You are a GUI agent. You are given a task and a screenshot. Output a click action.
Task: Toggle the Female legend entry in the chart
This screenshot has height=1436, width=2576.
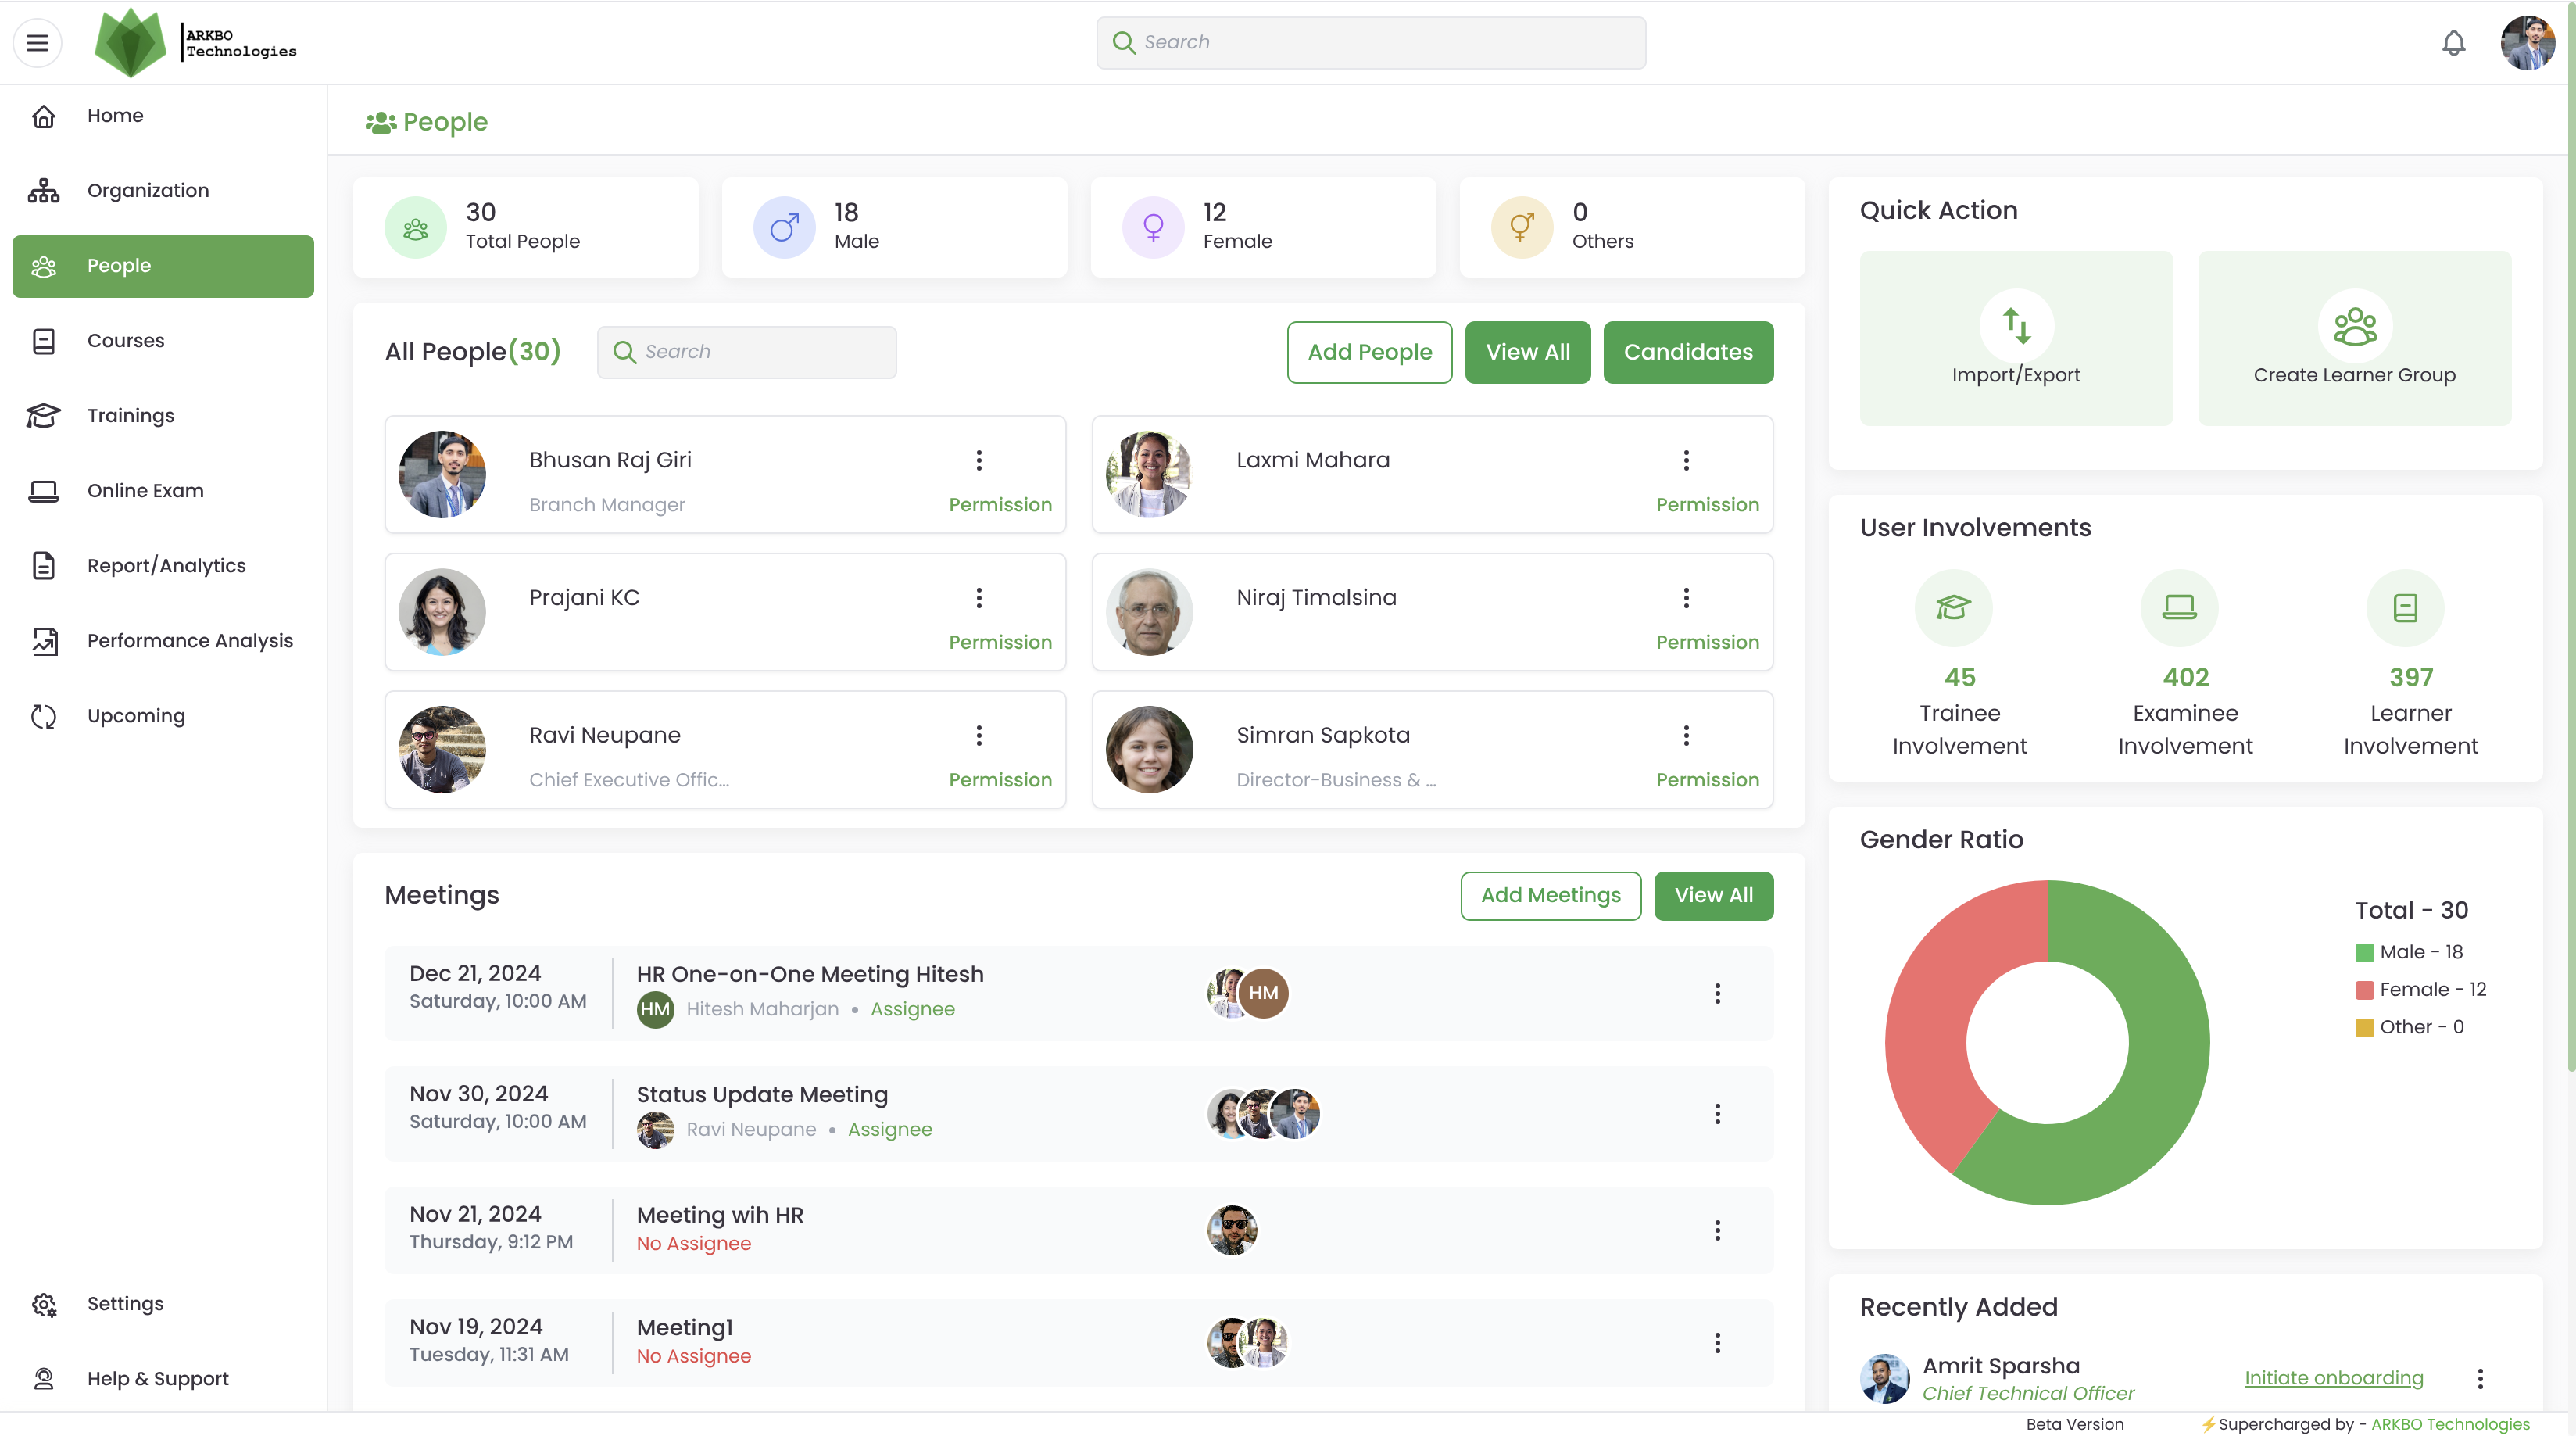click(2420, 989)
